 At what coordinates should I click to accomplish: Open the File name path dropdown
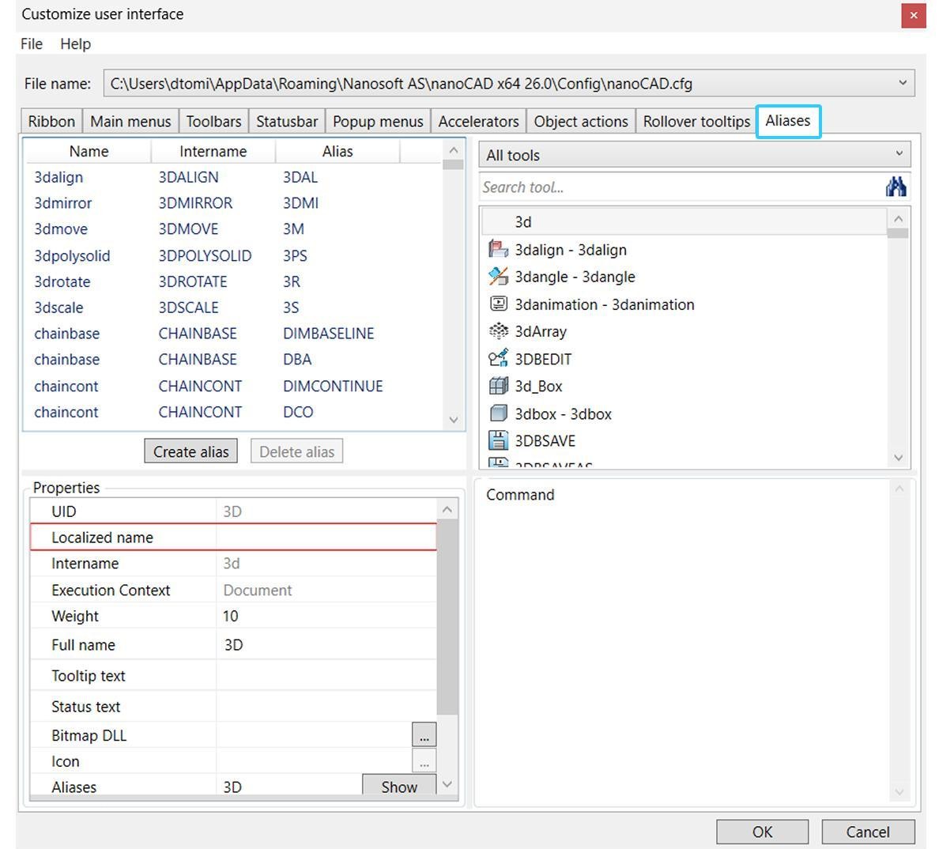pos(903,83)
